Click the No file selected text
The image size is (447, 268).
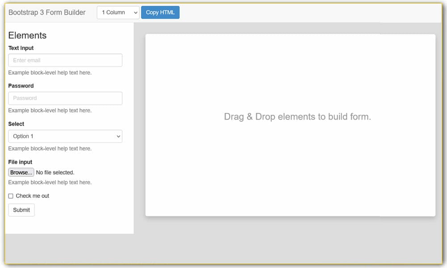click(x=55, y=172)
